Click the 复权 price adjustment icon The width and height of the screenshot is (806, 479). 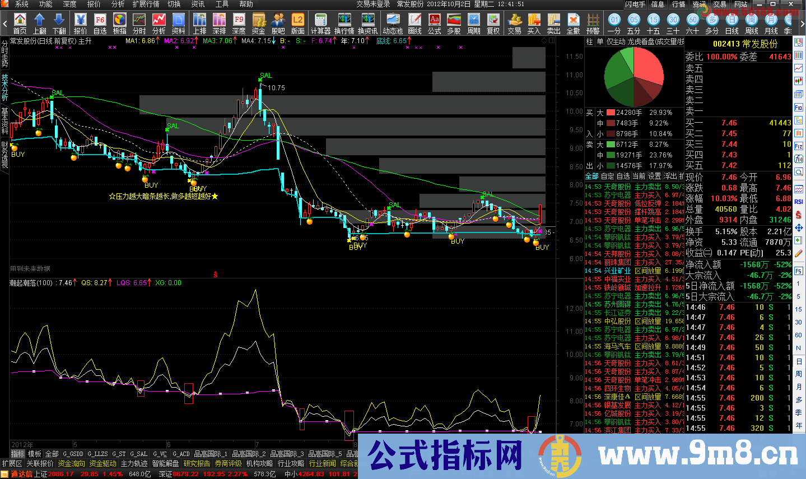coord(494,24)
